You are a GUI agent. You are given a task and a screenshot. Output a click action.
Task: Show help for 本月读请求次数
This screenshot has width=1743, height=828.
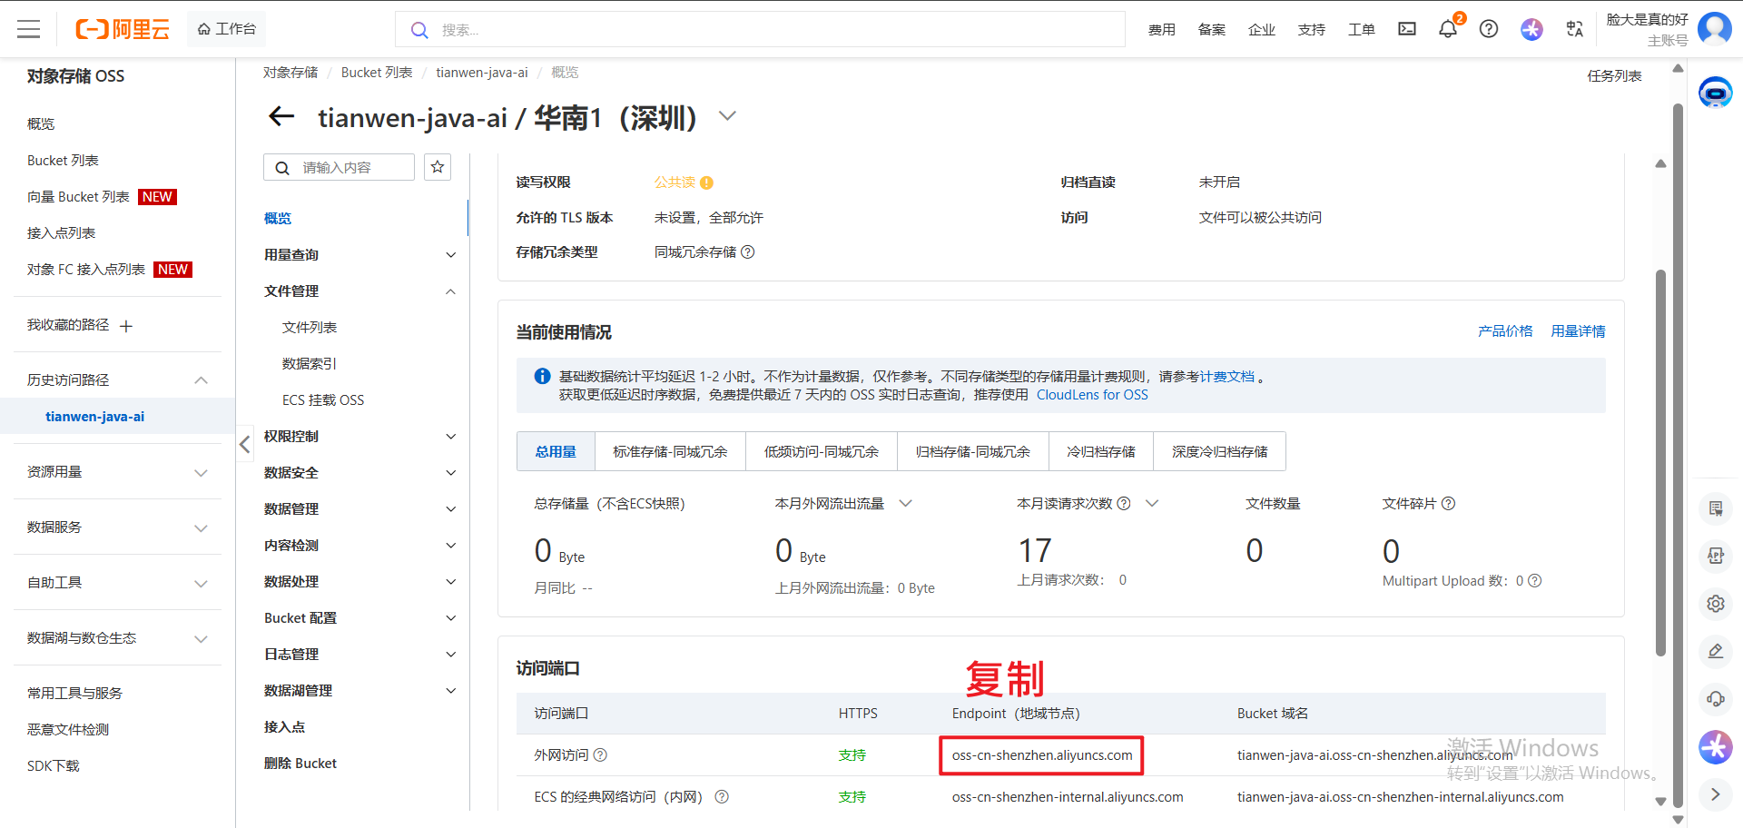1124,504
